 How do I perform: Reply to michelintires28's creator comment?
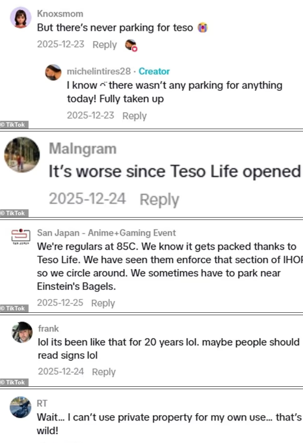tap(134, 116)
